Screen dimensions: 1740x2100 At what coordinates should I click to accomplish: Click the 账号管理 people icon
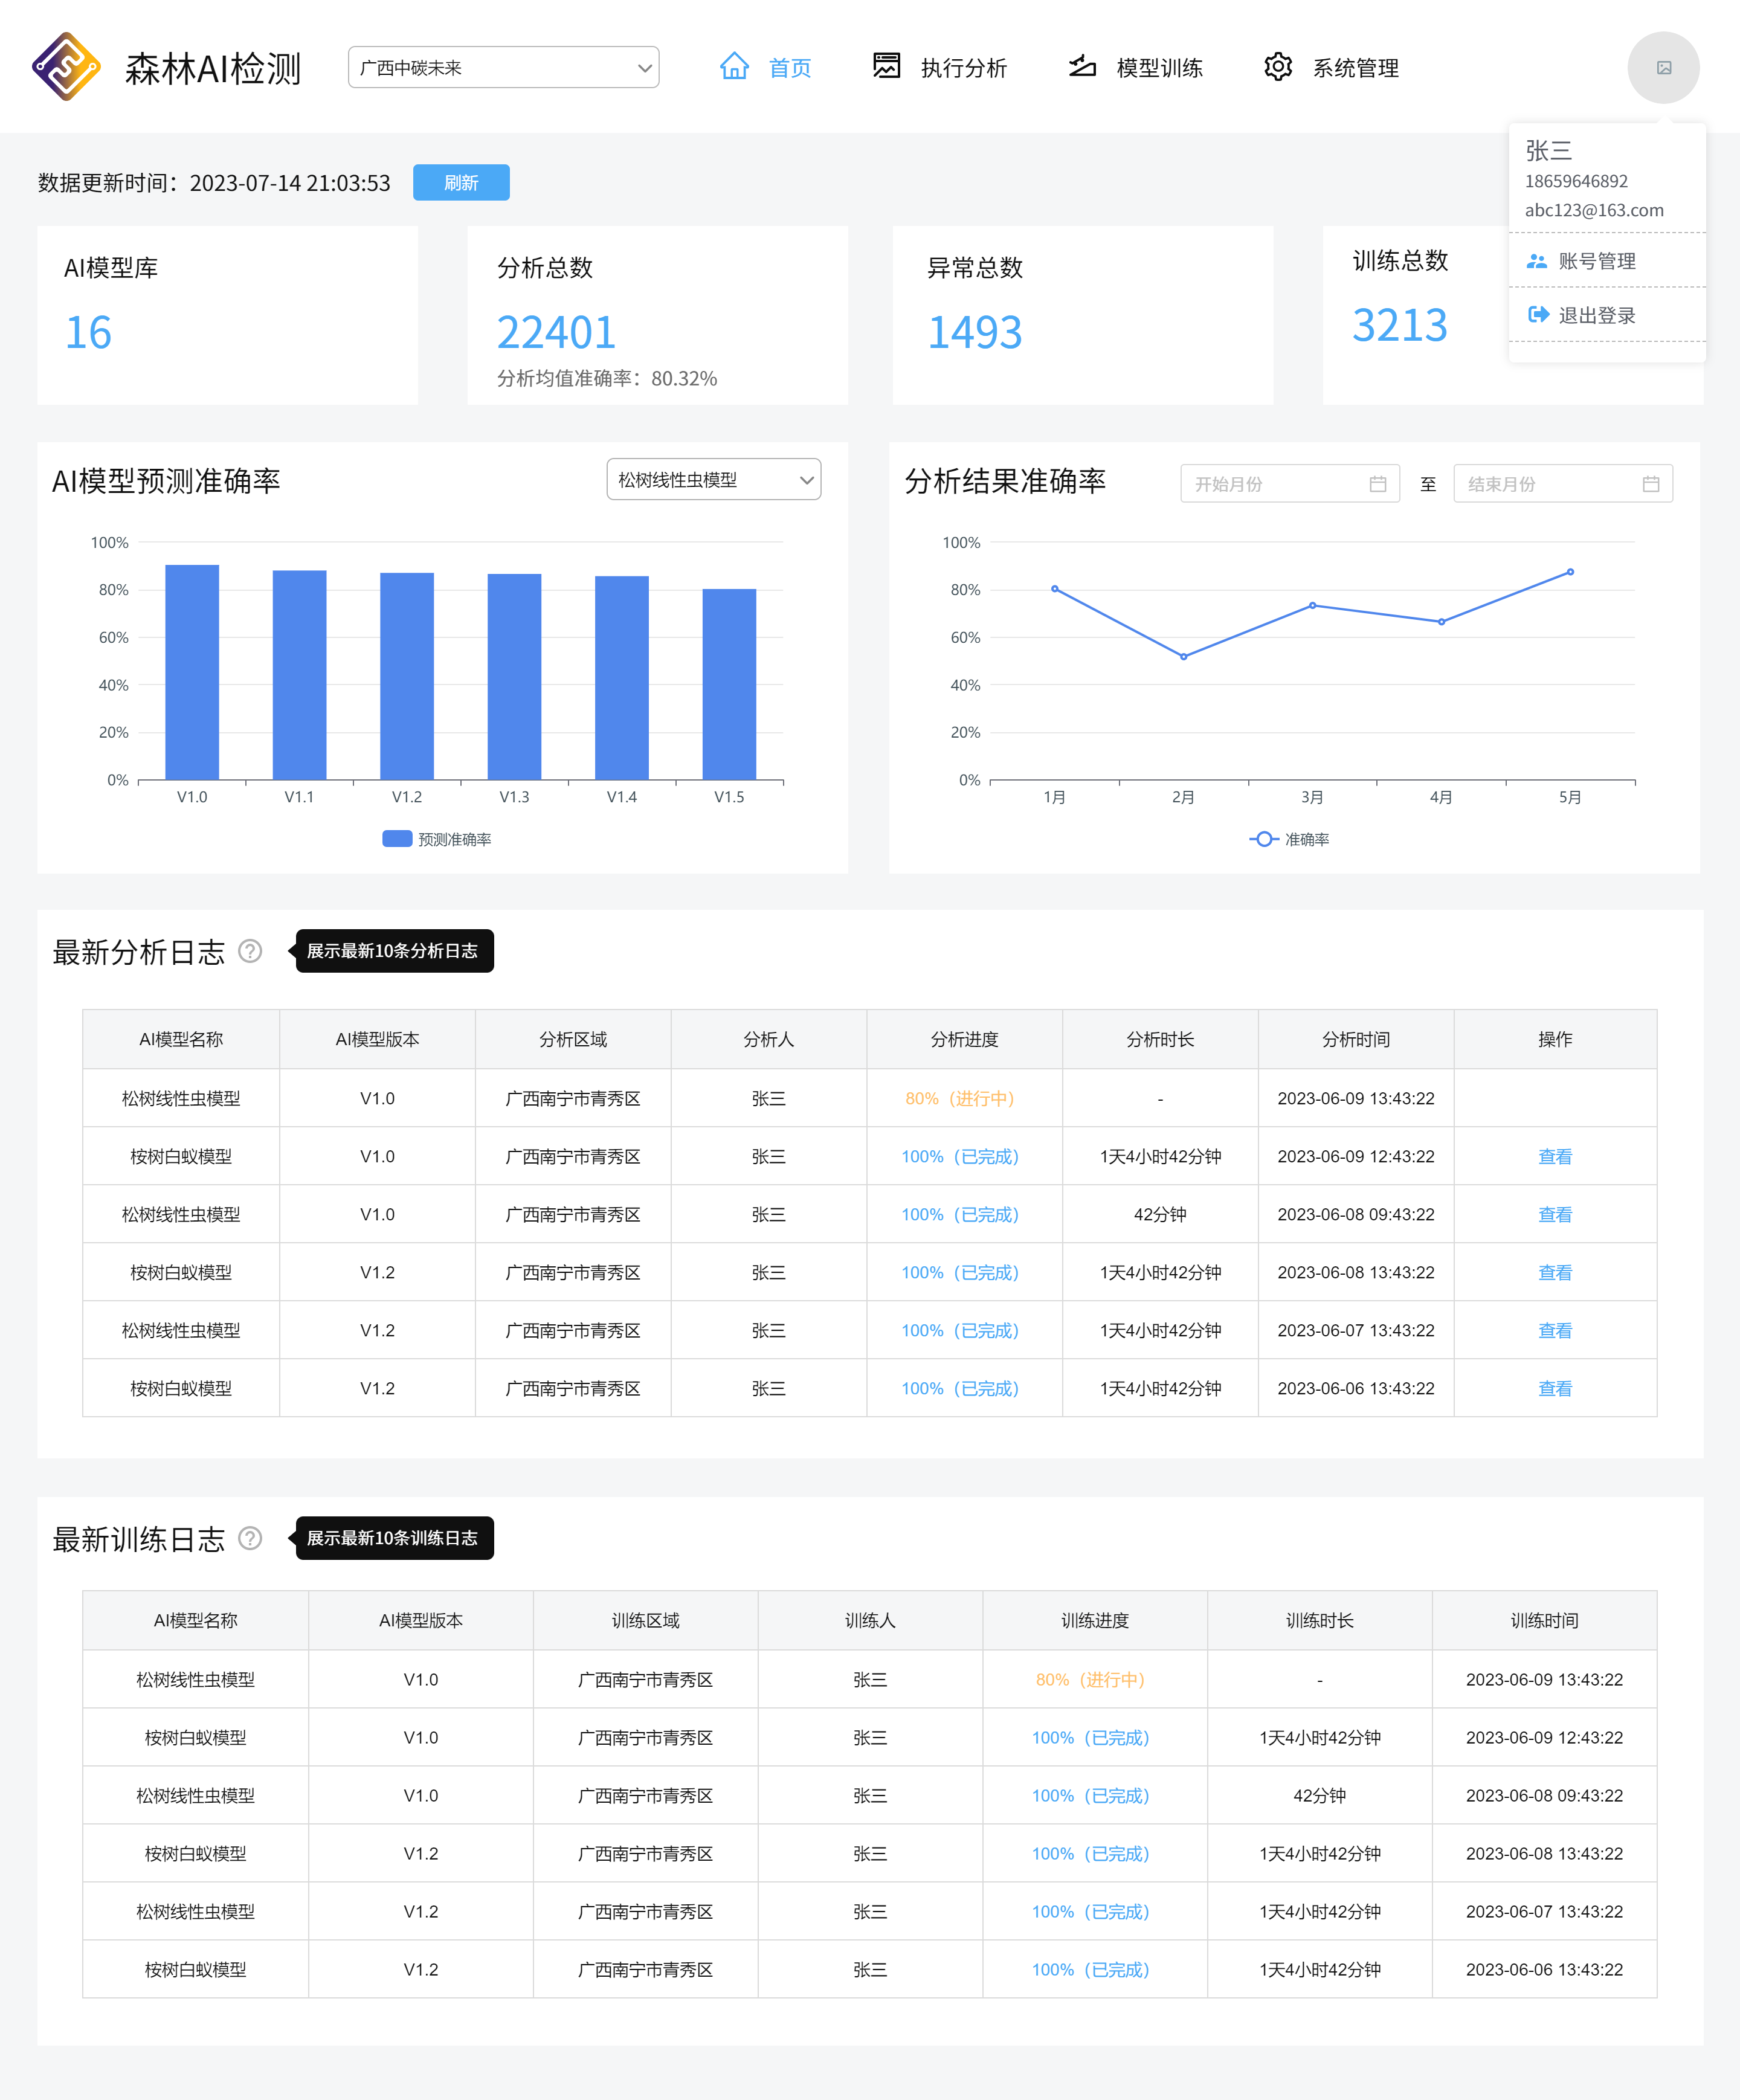pyautogui.click(x=1537, y=261)
